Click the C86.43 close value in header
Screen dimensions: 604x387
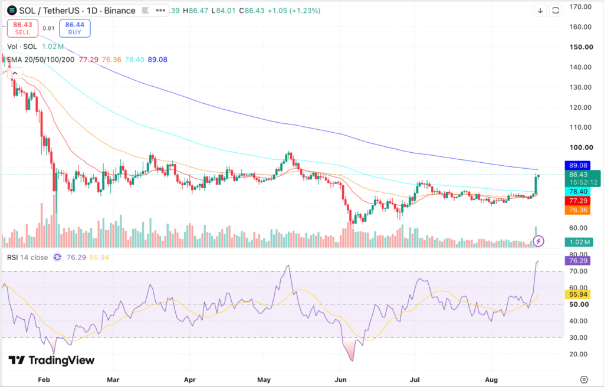[251, 11]
